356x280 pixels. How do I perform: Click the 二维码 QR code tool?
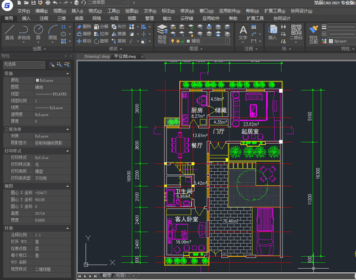pyautogui.click(x=297, y=32)
